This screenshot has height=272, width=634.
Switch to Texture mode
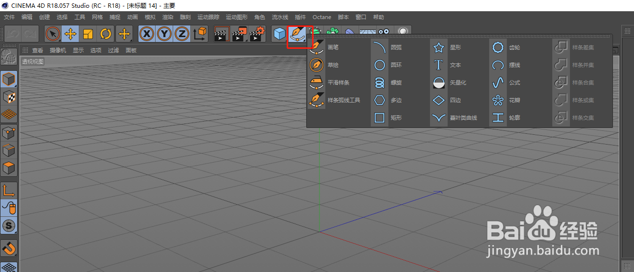[10, 97]
